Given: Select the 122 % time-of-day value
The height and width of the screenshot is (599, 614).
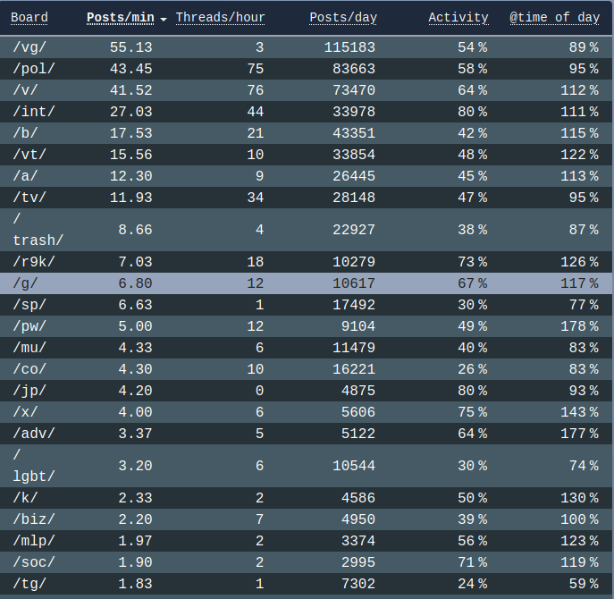Looking at the screenshot, I should tap(579, 155).
